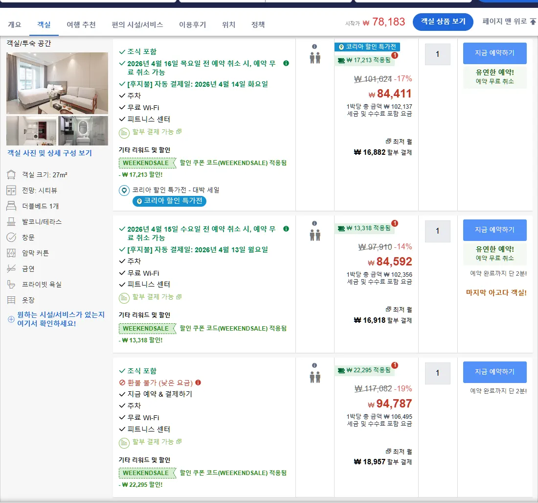Open 객실 사진 및 상세 구성 보기 link
Screen dimensions: 538x503
tap(50, 153)
